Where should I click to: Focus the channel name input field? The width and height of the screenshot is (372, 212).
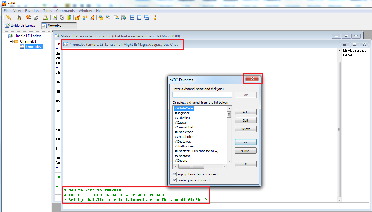point(202,95)
